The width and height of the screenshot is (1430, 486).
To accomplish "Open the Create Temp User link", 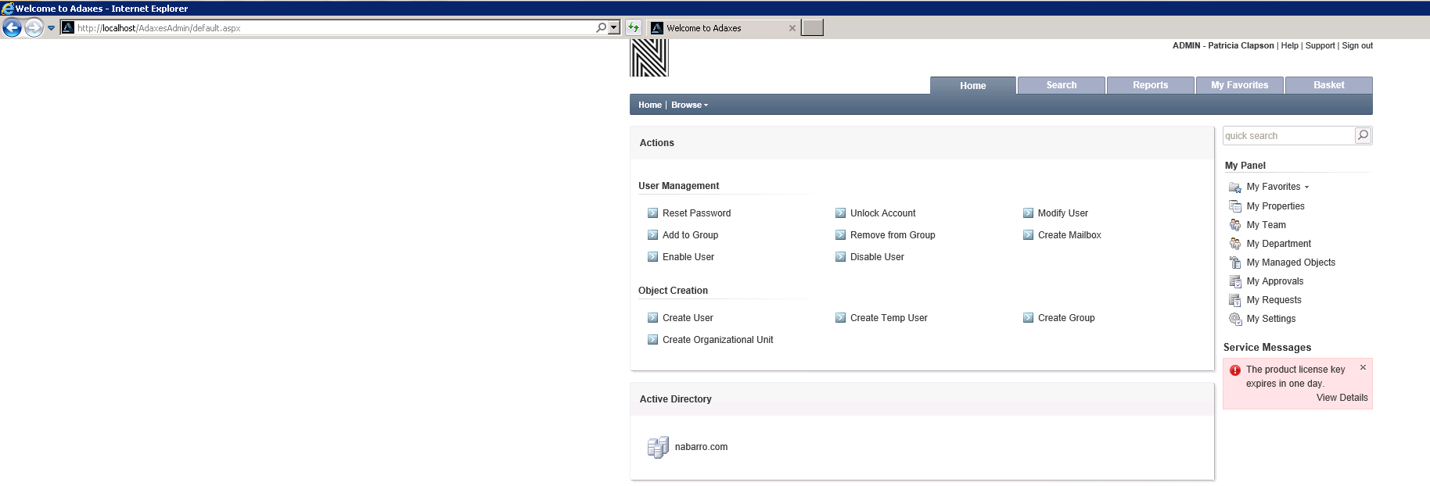I will [x=889, y=318].
